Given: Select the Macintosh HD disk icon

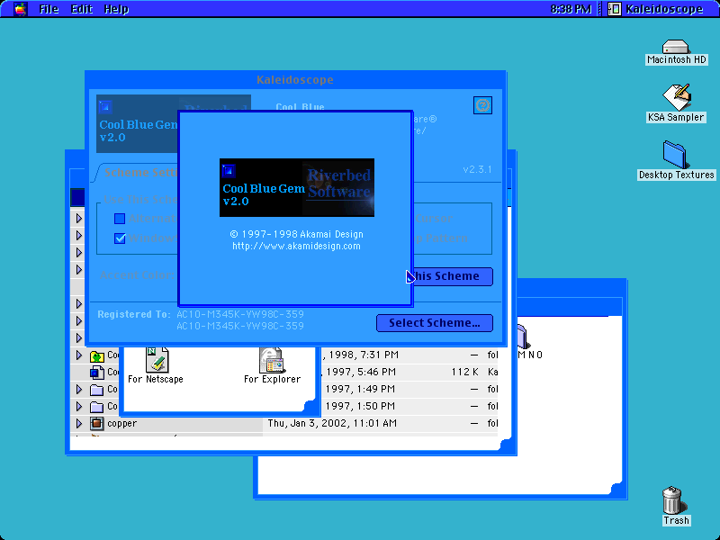Looking at the screenshot, I should pyautogui.click(x=675, y=47).
